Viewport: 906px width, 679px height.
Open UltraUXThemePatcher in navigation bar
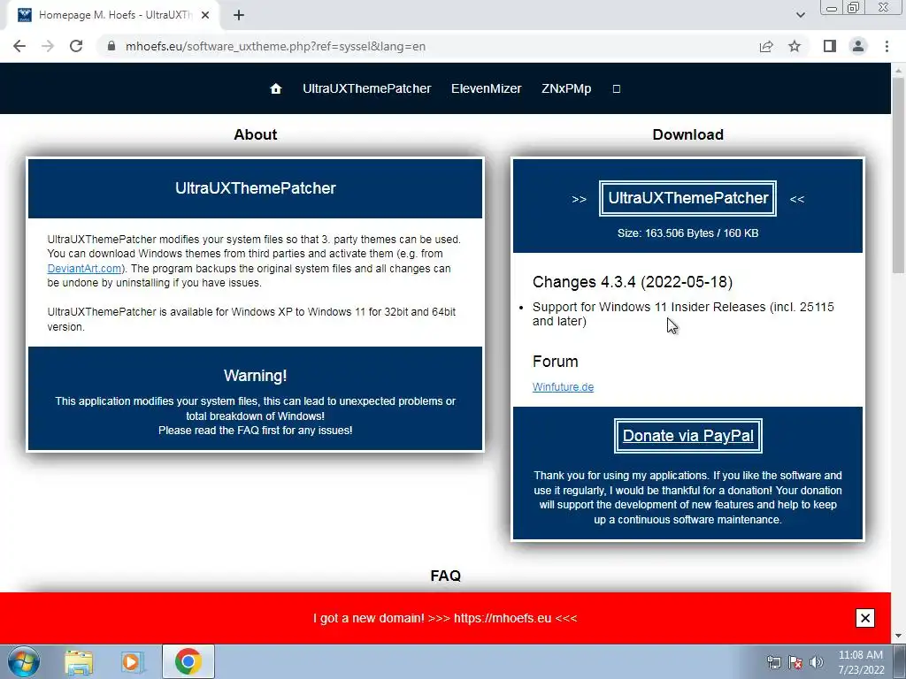(x=367, y=88)
